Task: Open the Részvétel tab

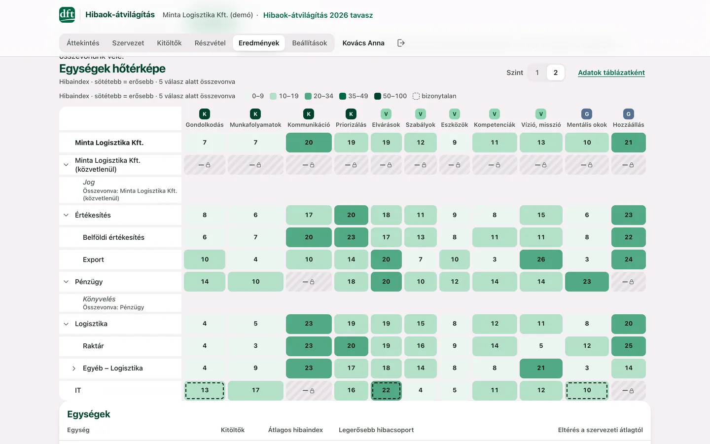Action: coord(210,43)
